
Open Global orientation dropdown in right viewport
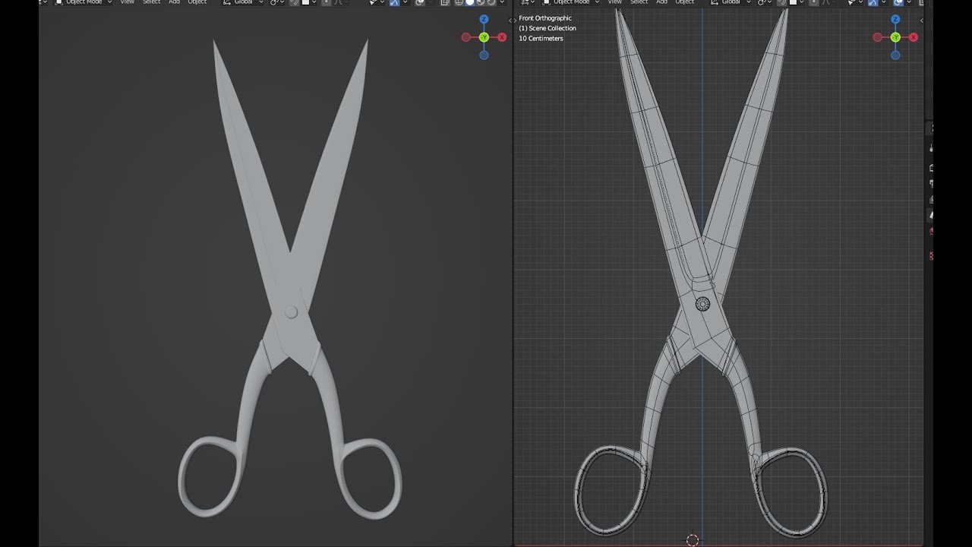point(730,2)
